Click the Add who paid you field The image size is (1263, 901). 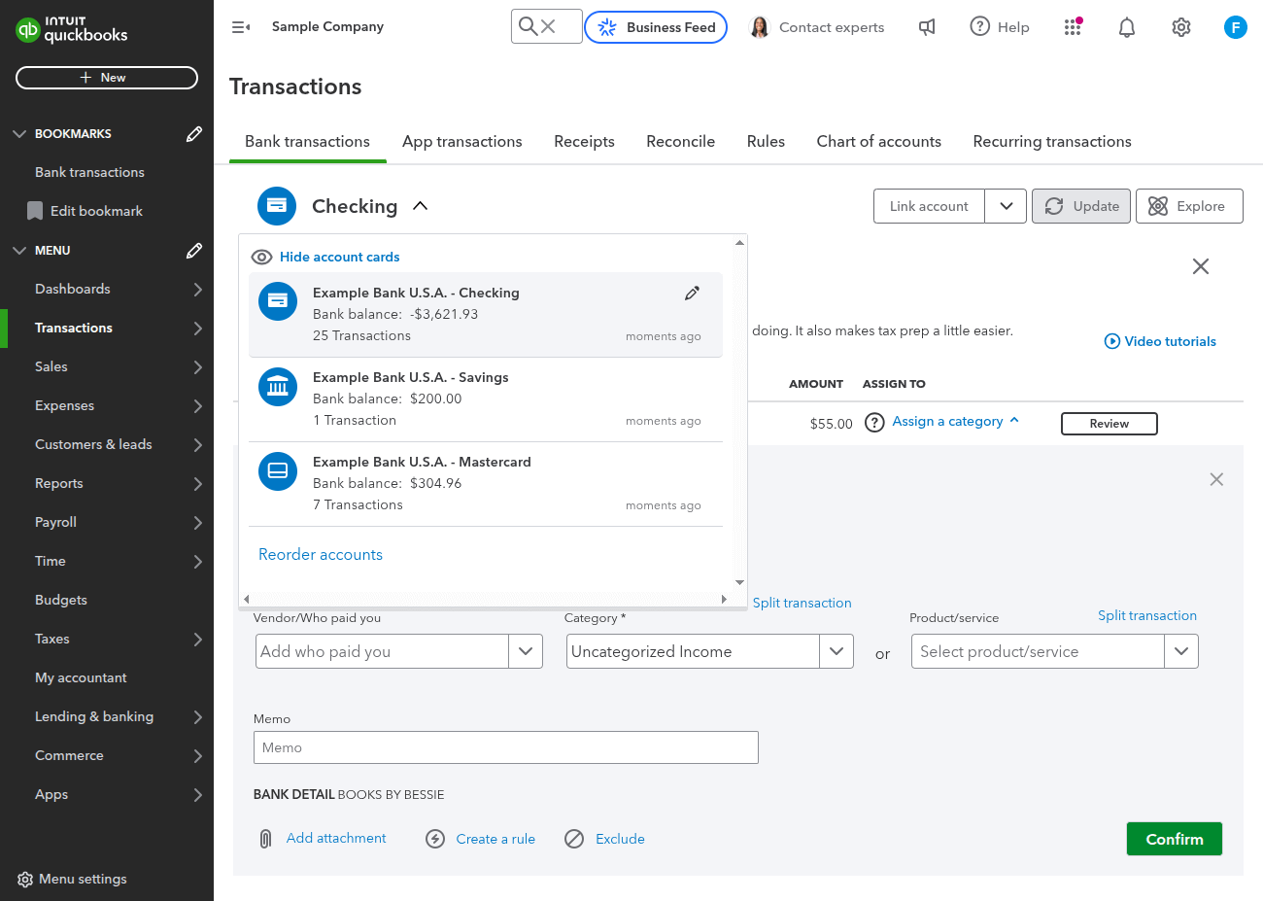[x=383, y=651]
